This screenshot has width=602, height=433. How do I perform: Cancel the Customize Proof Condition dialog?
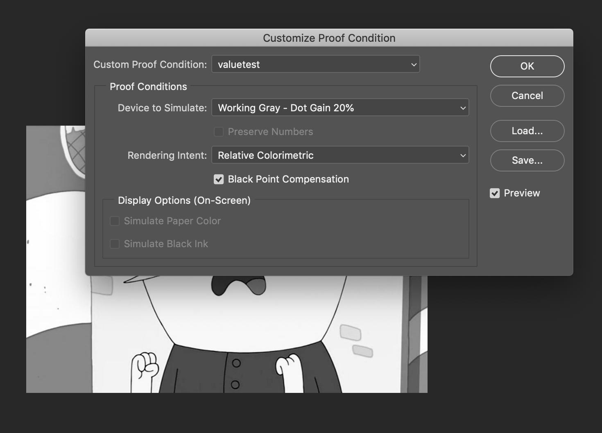click(527, 96)
